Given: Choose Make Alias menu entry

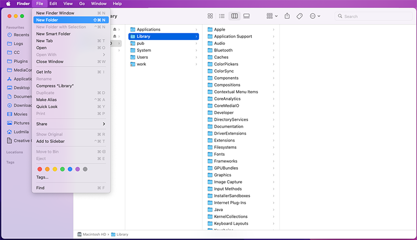Looking at the screenshot, I should coord(71,99).
